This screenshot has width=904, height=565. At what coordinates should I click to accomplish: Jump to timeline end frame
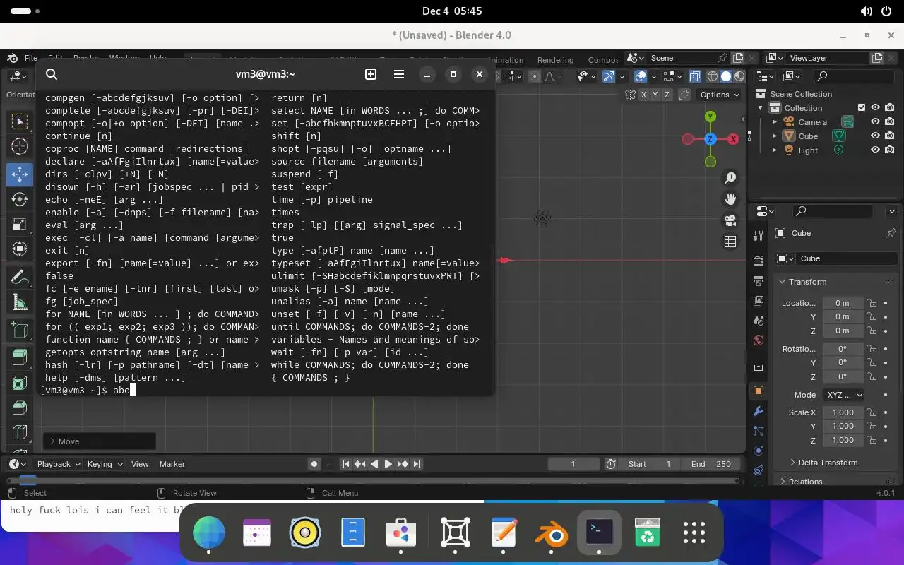(x=417, y=464)
